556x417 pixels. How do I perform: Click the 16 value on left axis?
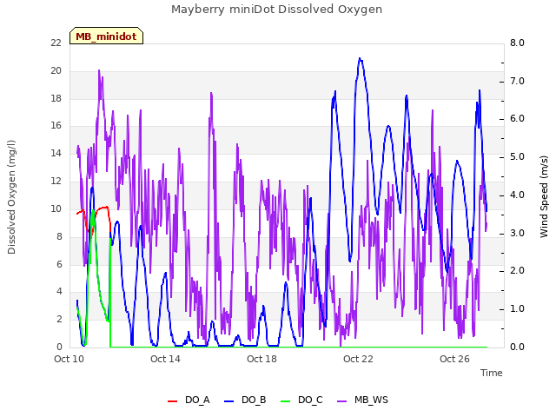point(56,125)
